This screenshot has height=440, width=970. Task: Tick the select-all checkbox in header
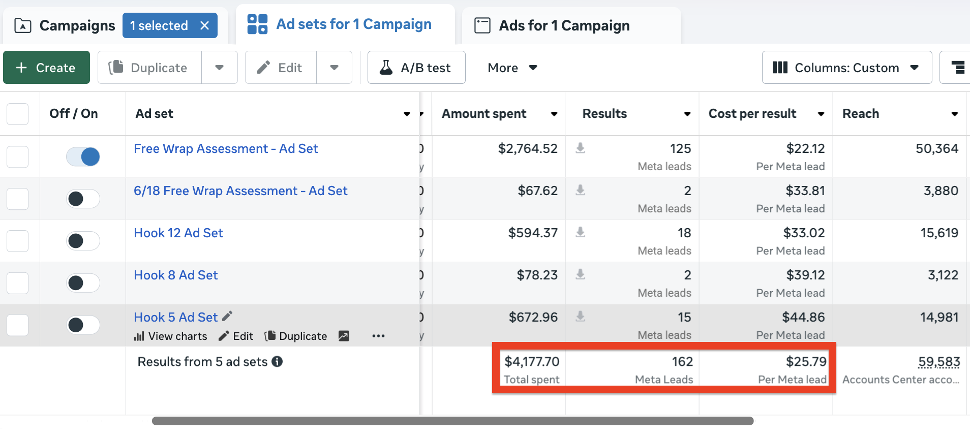click(18, 114)
